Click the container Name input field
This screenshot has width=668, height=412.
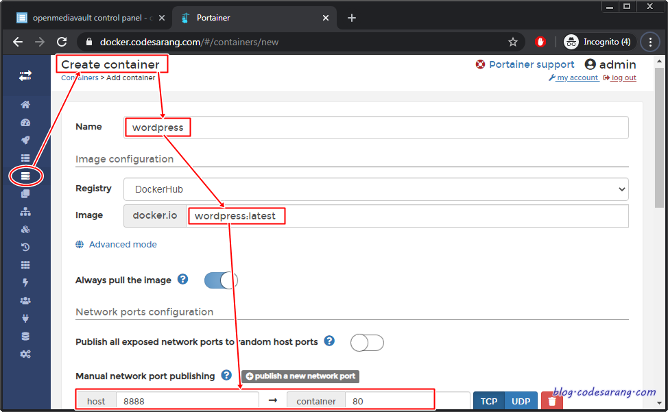tap(376, 128)
